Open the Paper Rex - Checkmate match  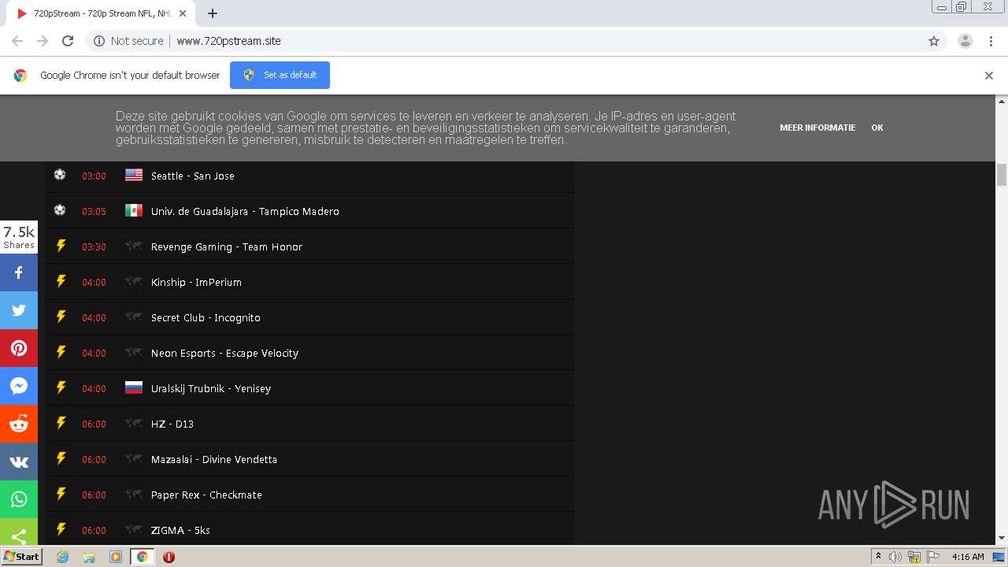coord(206,495)
